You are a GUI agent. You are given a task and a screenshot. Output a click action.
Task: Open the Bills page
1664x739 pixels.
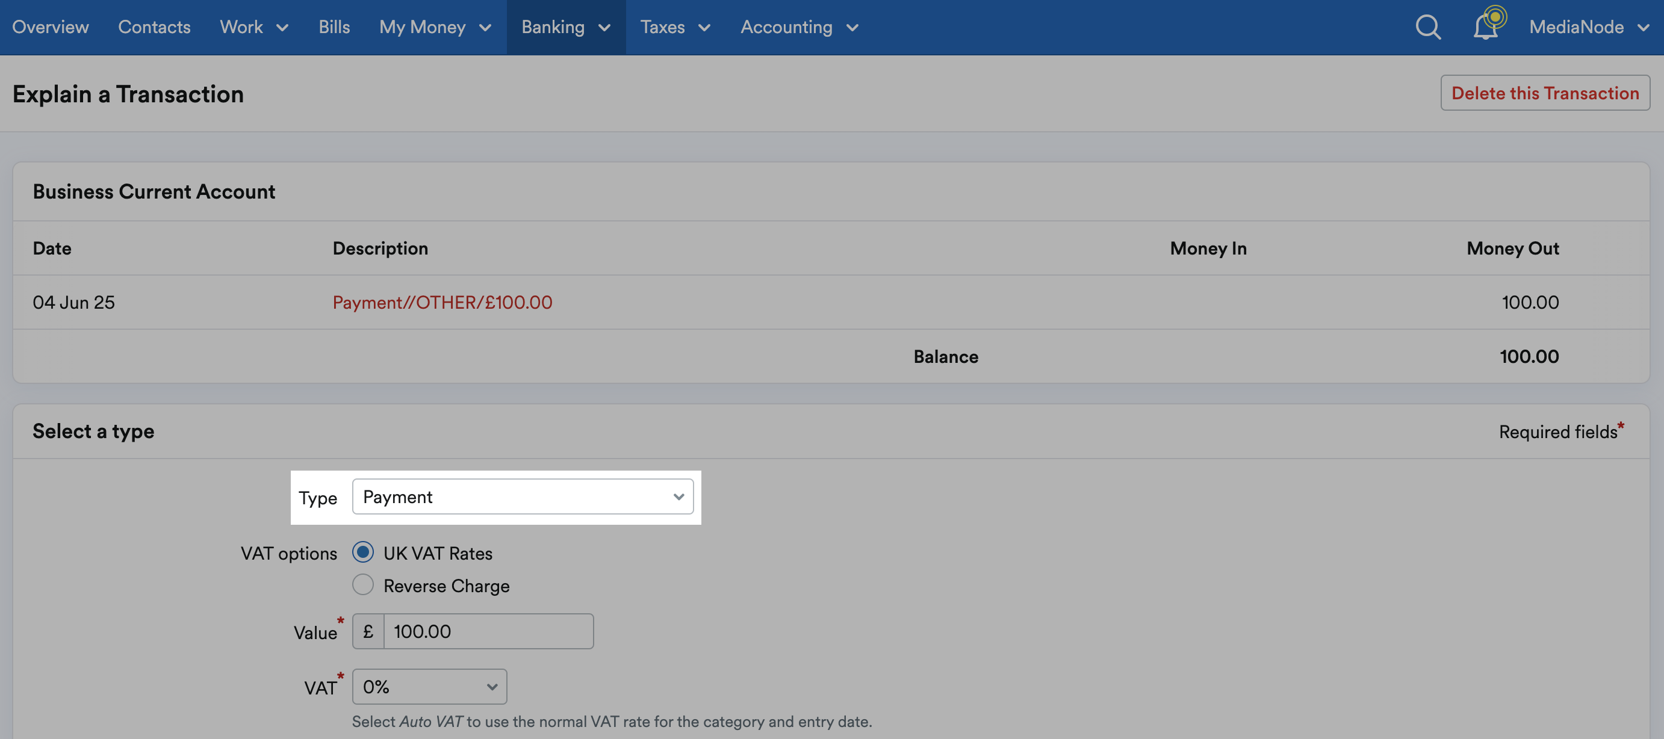[x=334, y=27]
